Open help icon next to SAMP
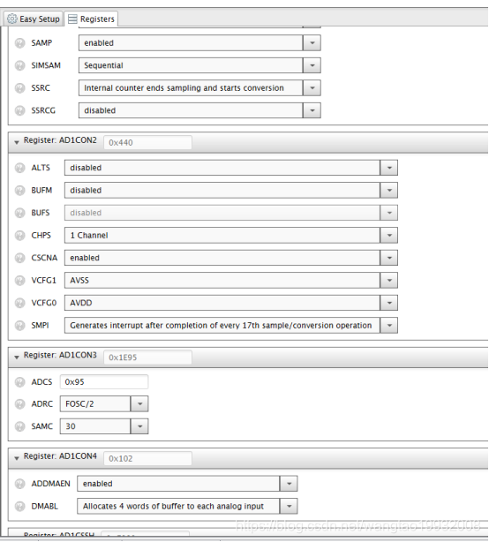Image resolution: width=489 pixels, height=542 pixels. click(19, 43)
